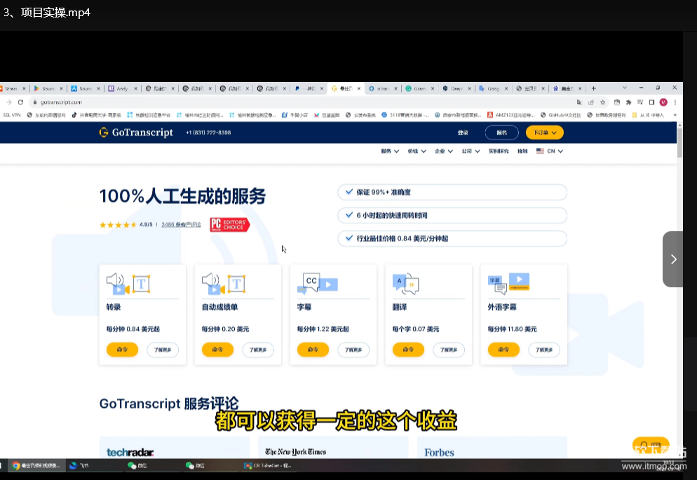Click the 报名 sign-up button
The image size is (697, 480).
(x=502, y=132)
